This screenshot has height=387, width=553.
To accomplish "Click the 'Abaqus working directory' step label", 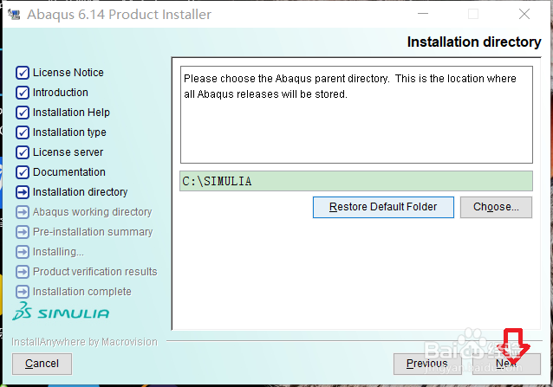I will 92,212.
